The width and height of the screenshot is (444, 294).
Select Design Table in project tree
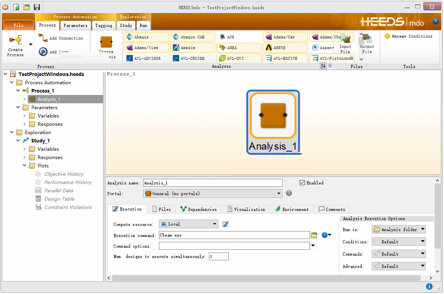[59, 199]
